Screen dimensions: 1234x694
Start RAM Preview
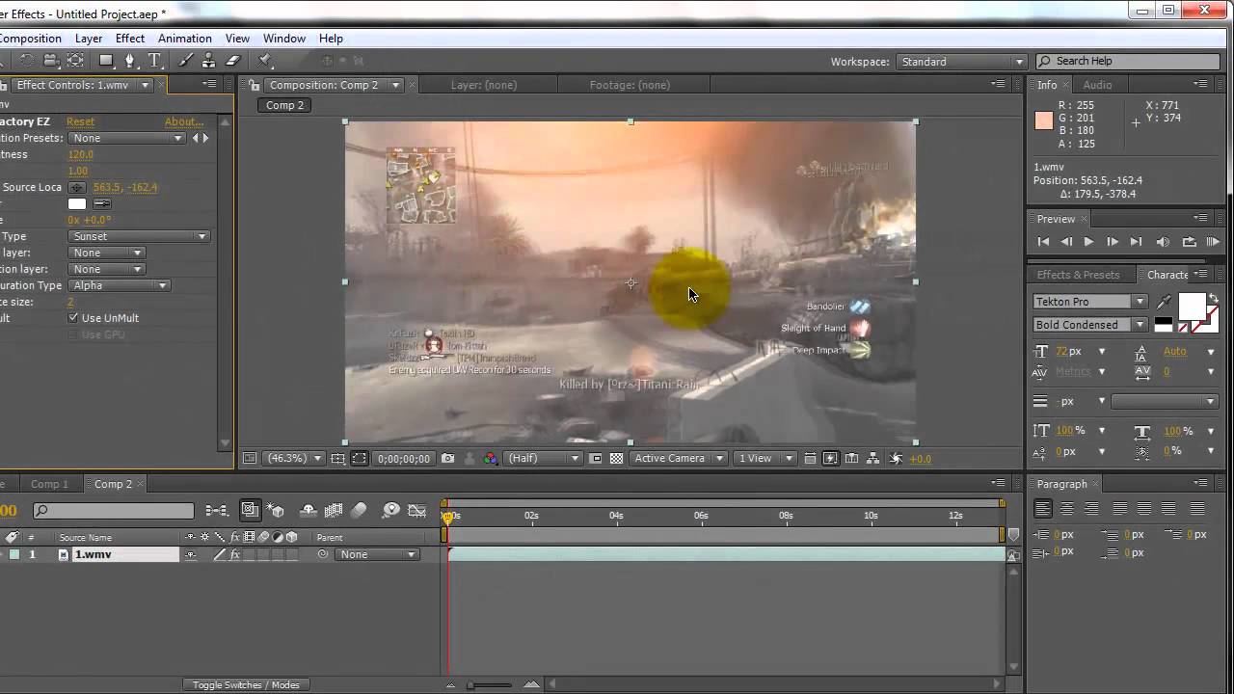coord(1214,242)
